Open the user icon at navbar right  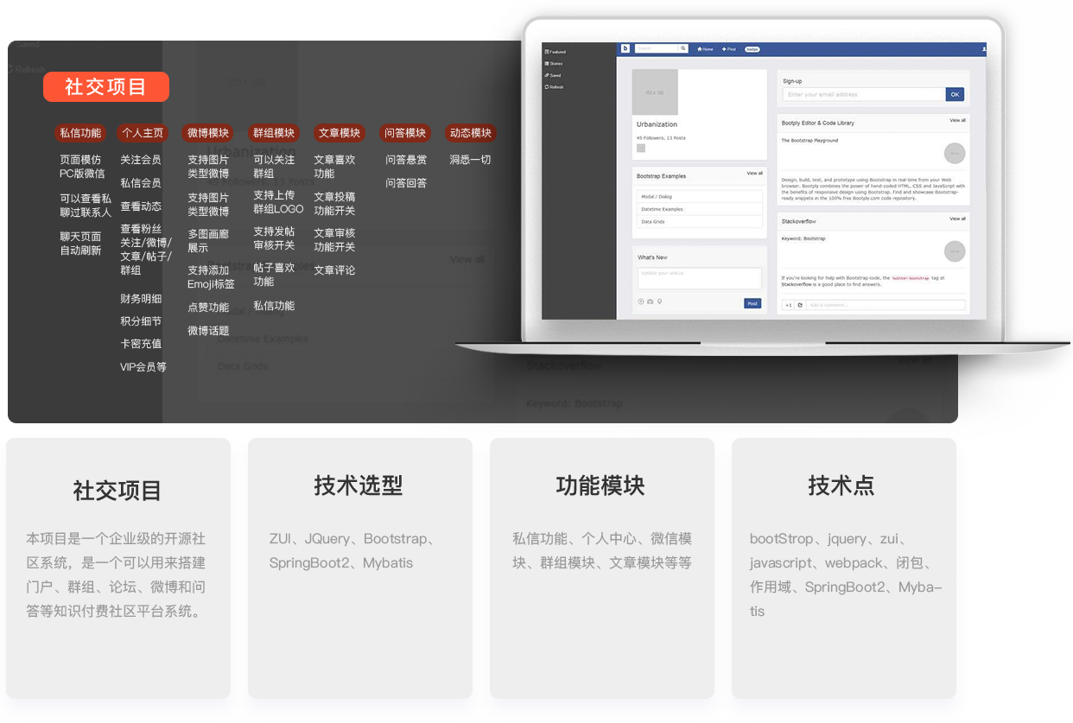tap(983, 49)
